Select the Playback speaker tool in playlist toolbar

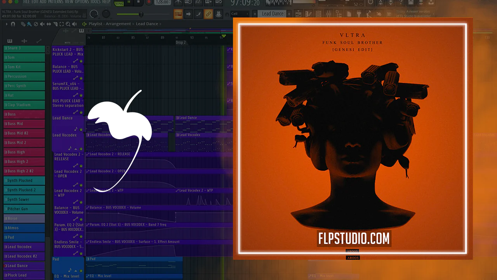[x=75, y=24]
